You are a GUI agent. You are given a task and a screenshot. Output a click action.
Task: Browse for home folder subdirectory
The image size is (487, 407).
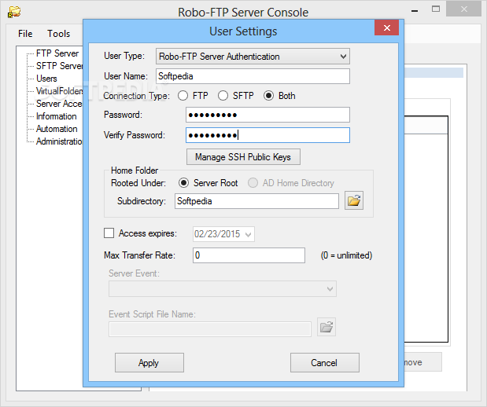coord(354,200)
